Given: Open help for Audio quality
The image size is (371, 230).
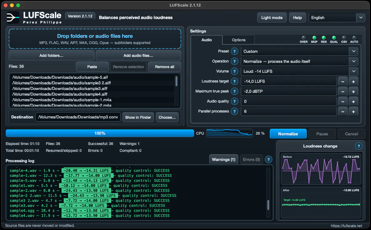Looking at the screenshot, I should coord(234,101).
